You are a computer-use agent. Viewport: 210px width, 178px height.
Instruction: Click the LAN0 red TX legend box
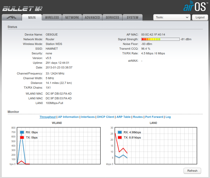[120, 137]
